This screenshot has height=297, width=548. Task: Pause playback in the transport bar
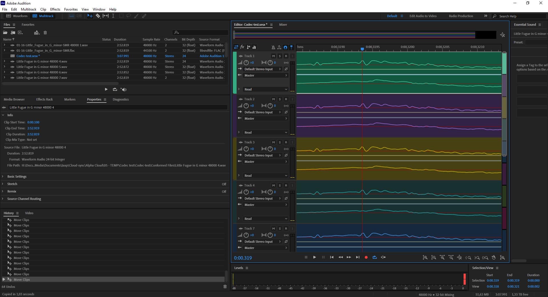[323, 257]
